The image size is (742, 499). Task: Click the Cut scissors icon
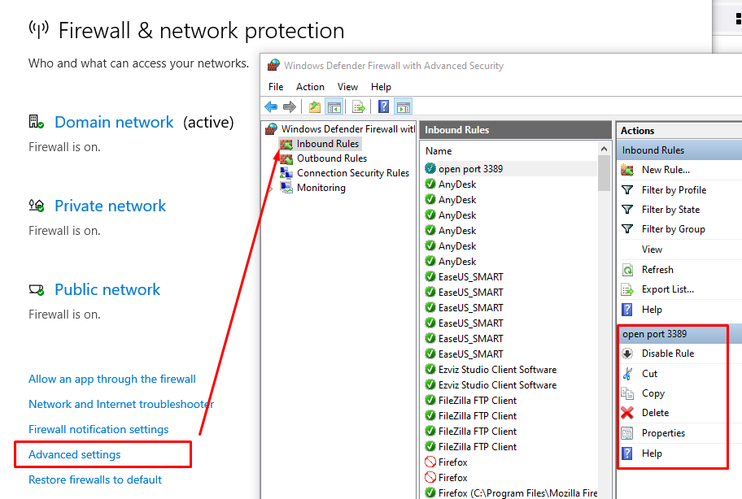(x=627, y=374)
